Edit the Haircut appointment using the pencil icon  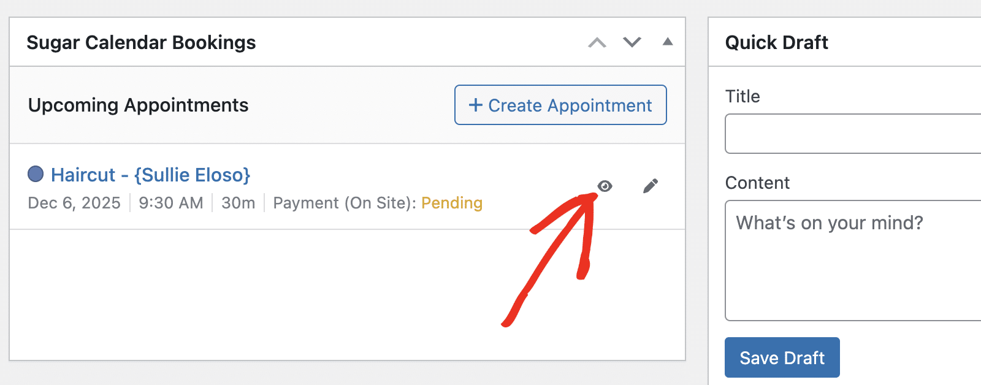pyautogui.click(x=651, y=185)
